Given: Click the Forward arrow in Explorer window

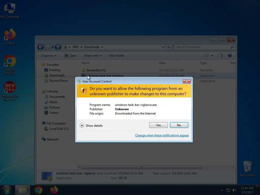Looking at the screenshot, I should (x=47, y=47).
